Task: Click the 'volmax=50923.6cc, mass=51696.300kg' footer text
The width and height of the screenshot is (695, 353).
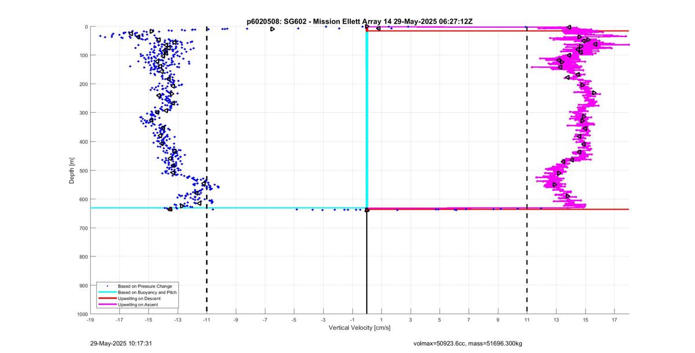Action: [x=467, y=343]
